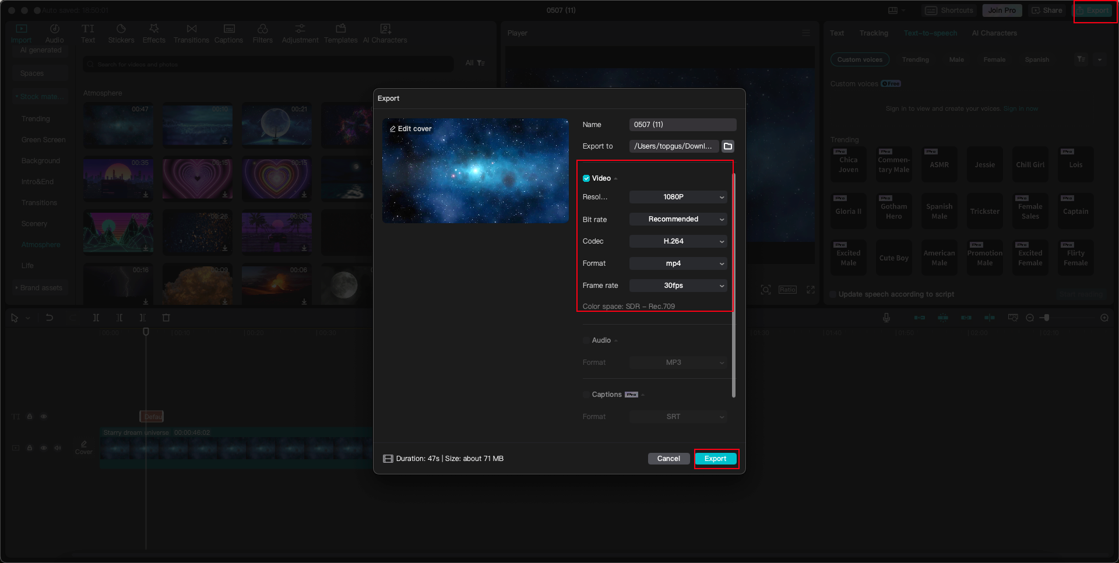Screen dimensions: 1119x563
Task: Open the Audio Format dropdown showing MP3
Action: pos(678,363)
